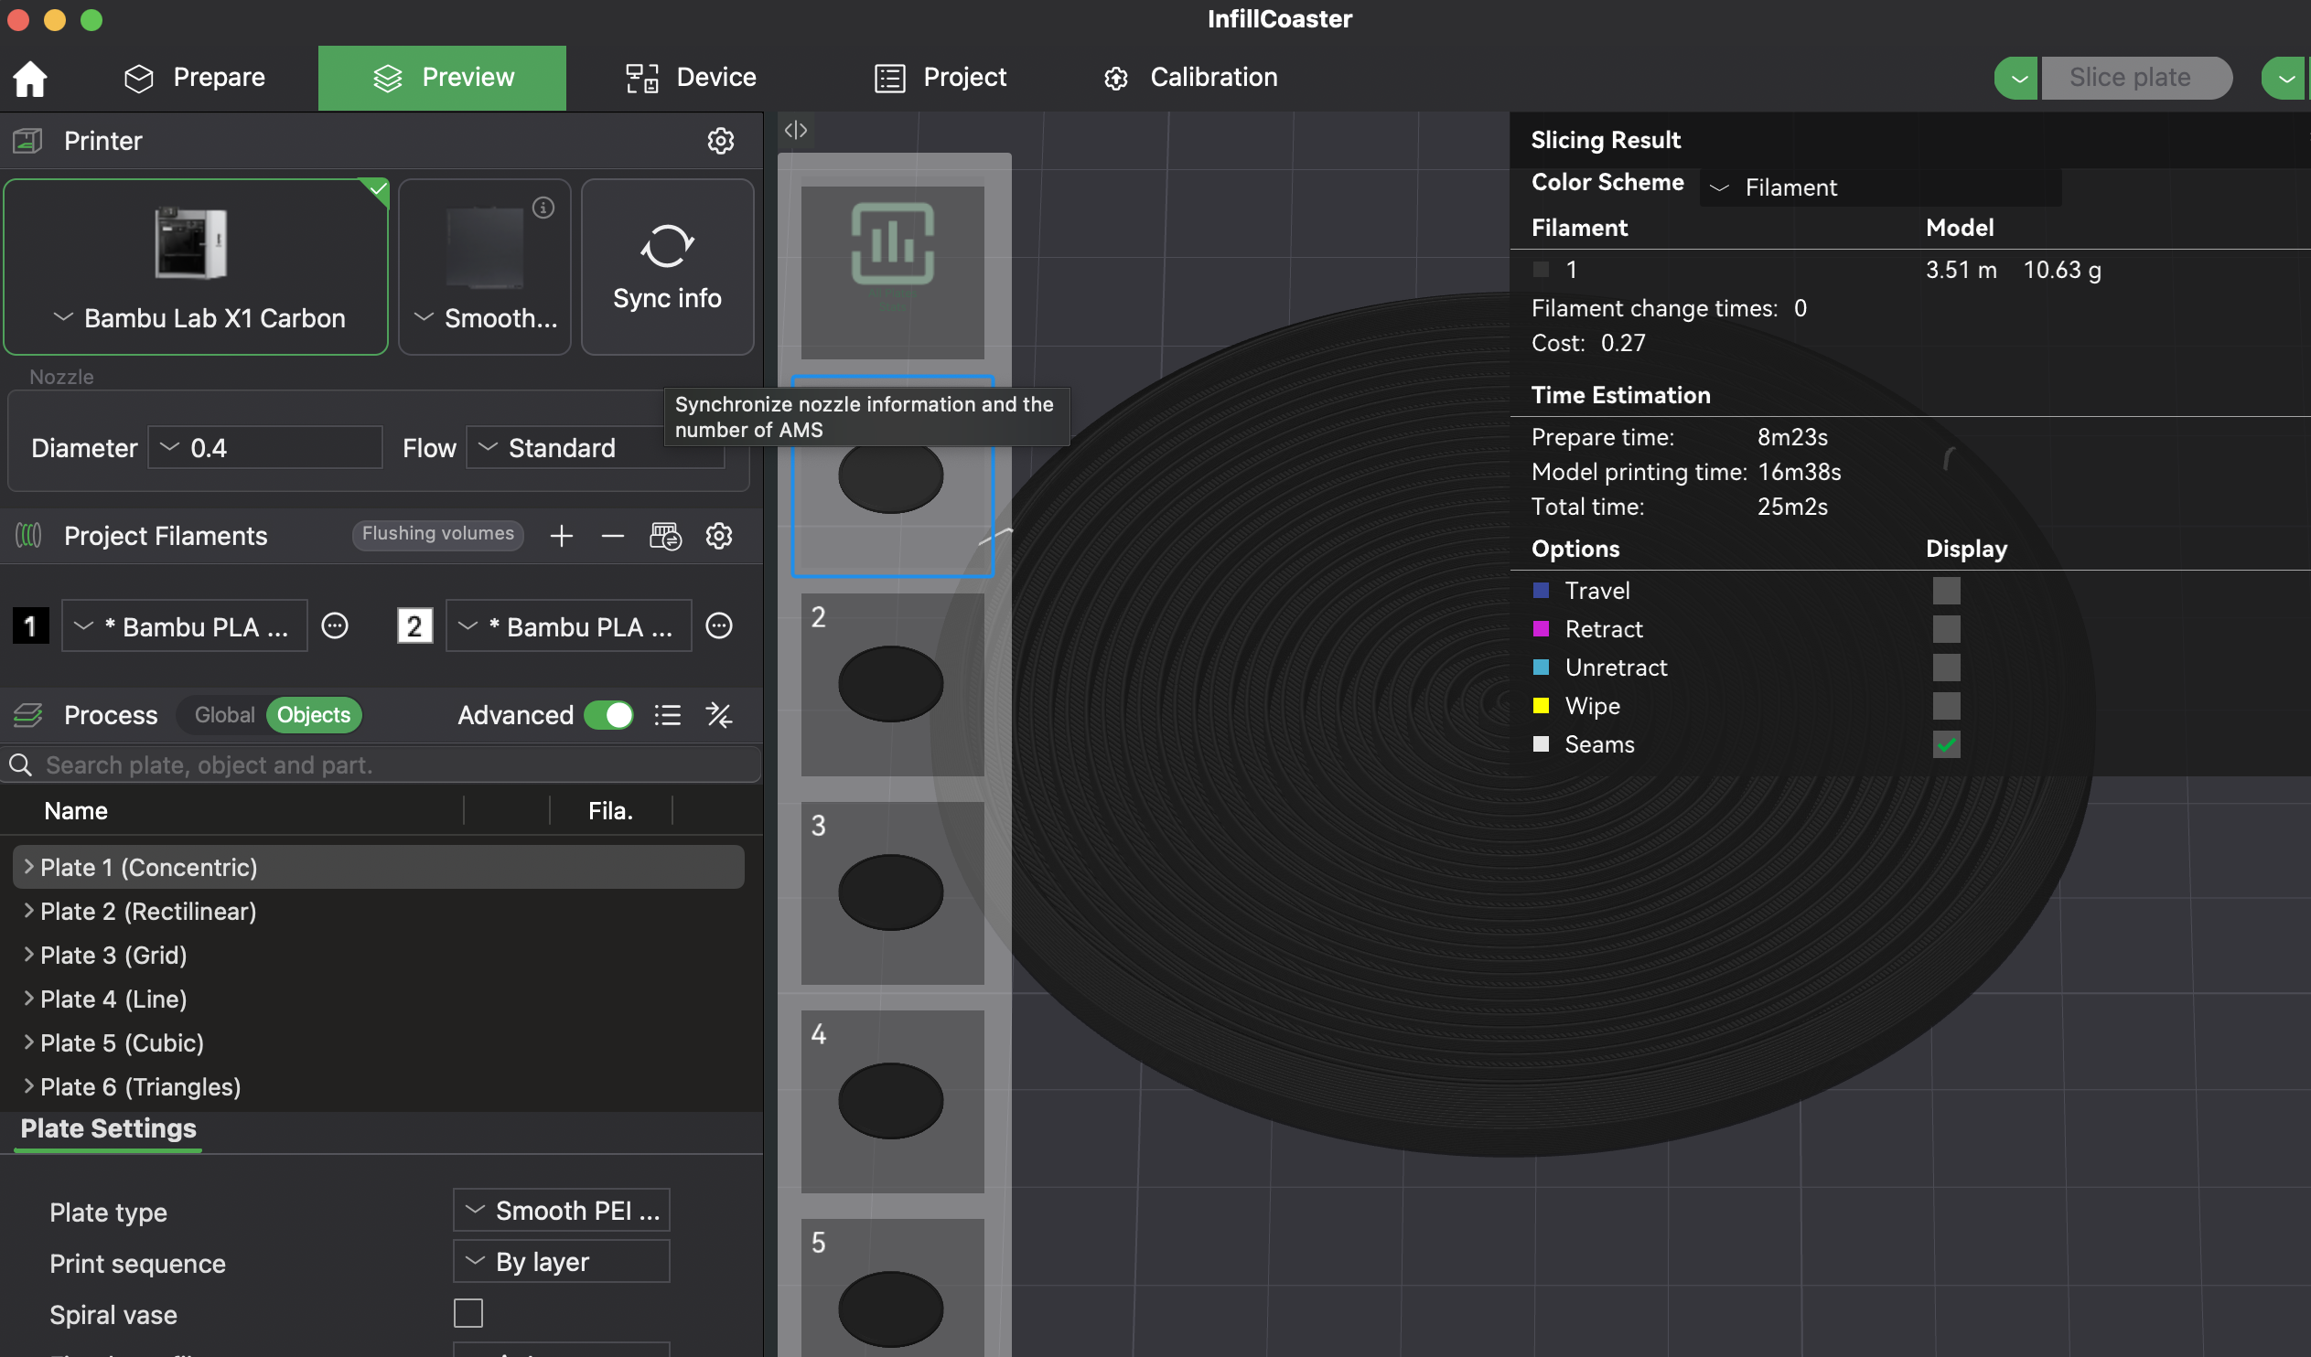Screen dimensions: 2311x1357
Task: Click the Flushing volumes button
Action: (437, 534)
